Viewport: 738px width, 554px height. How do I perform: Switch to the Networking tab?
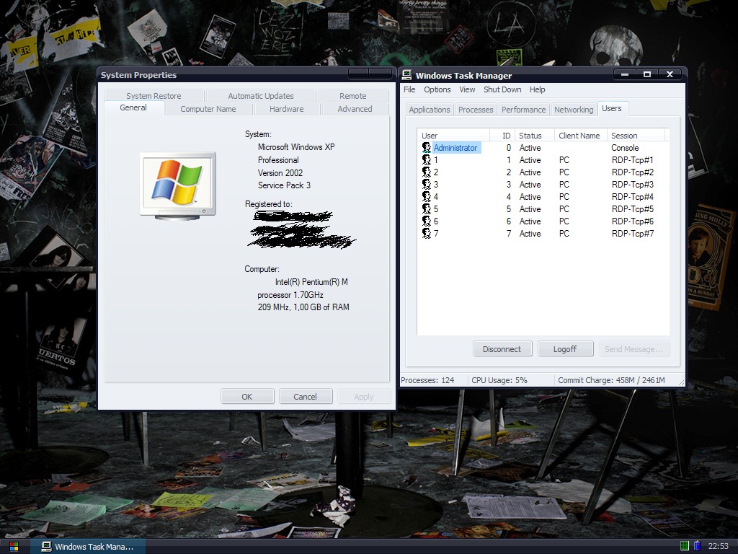click(x=574, y=110)
